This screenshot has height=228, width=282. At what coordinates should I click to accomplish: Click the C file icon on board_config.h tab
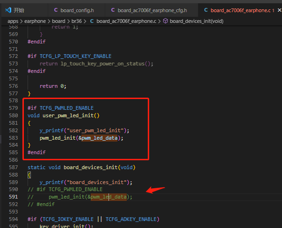[56, 10]
